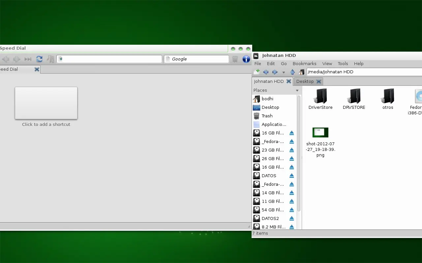This screenshot has height=263, width=422.
Task: Open the View menu
Action: pyautogui.click(x=327, y=63)
